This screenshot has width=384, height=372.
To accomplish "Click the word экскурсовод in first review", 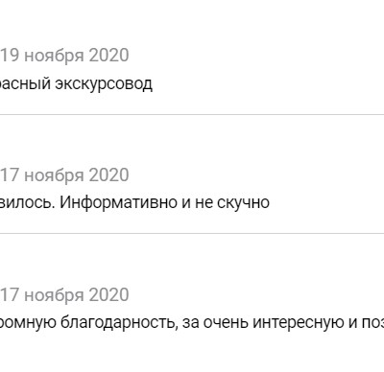I will (x=104, y=83).
